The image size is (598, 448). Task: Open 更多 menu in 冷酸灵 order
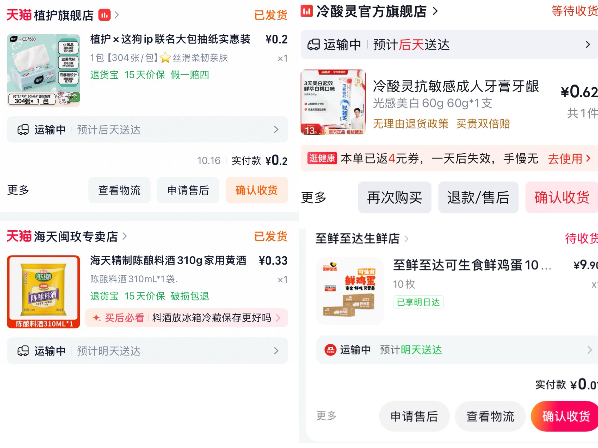(x=314, y=197)
